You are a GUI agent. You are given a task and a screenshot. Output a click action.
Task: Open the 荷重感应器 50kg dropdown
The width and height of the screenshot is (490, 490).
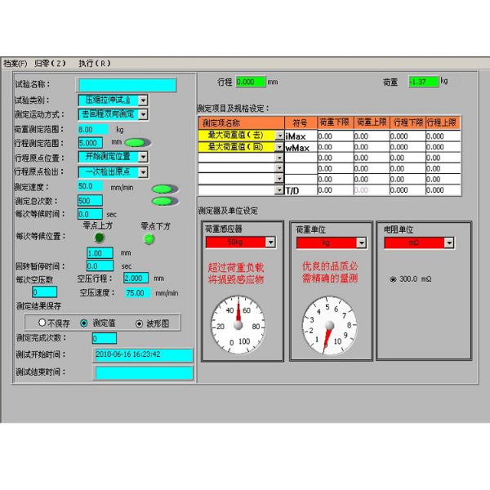pos(269,243)
